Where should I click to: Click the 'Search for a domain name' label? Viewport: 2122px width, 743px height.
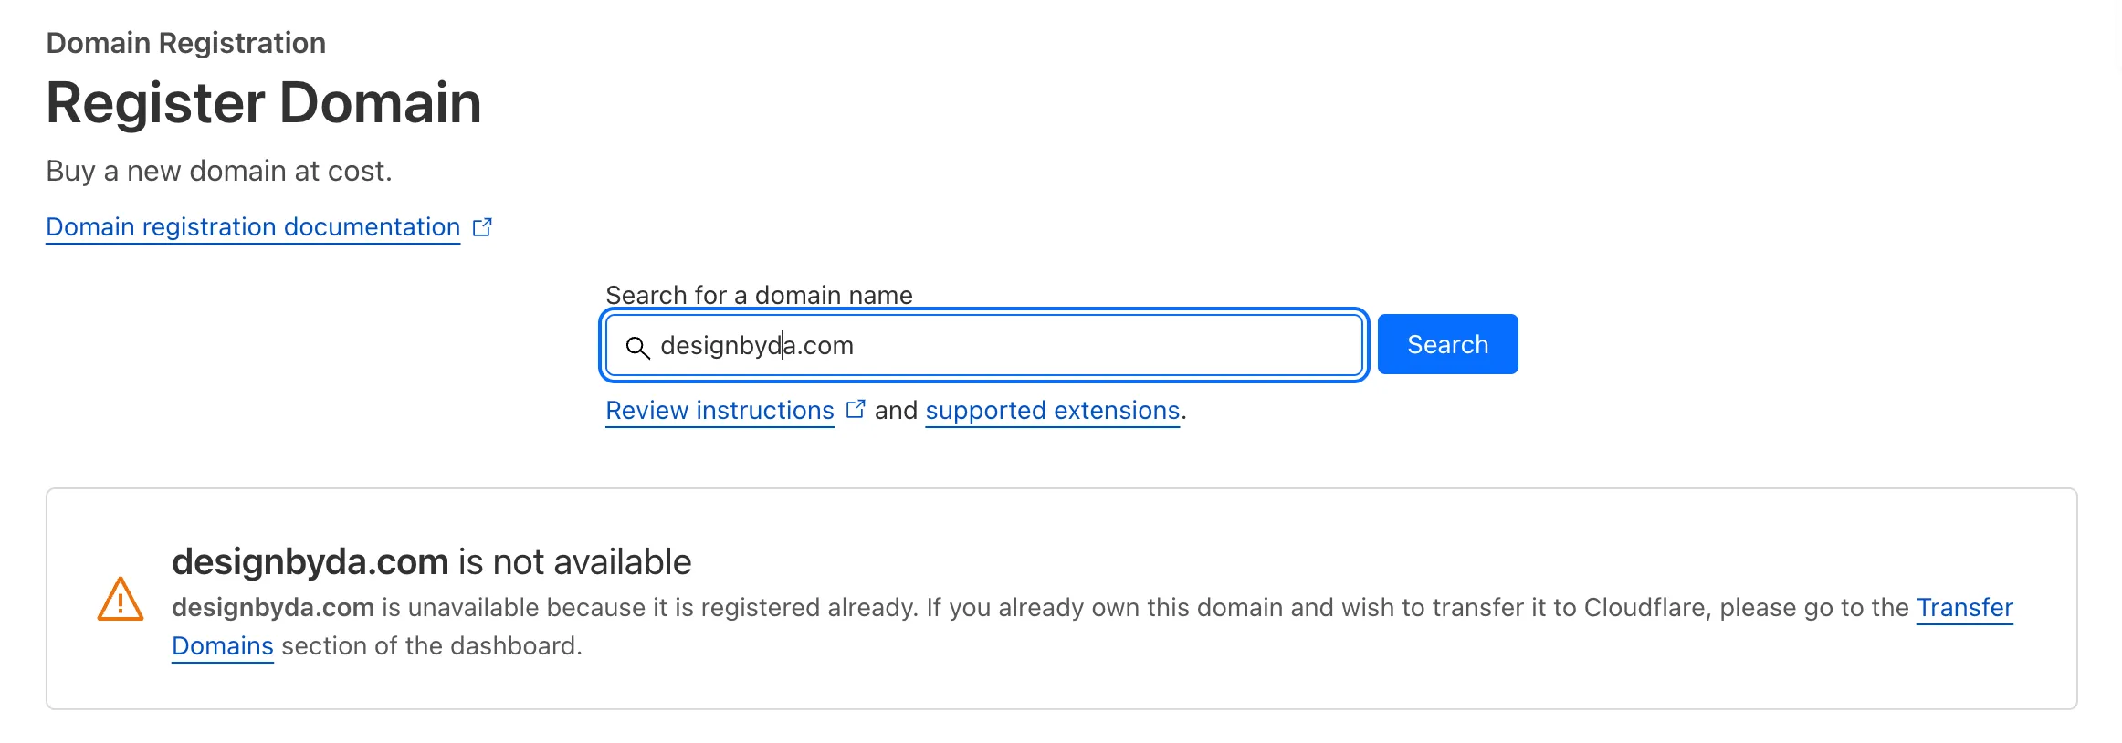click(759, 295)
